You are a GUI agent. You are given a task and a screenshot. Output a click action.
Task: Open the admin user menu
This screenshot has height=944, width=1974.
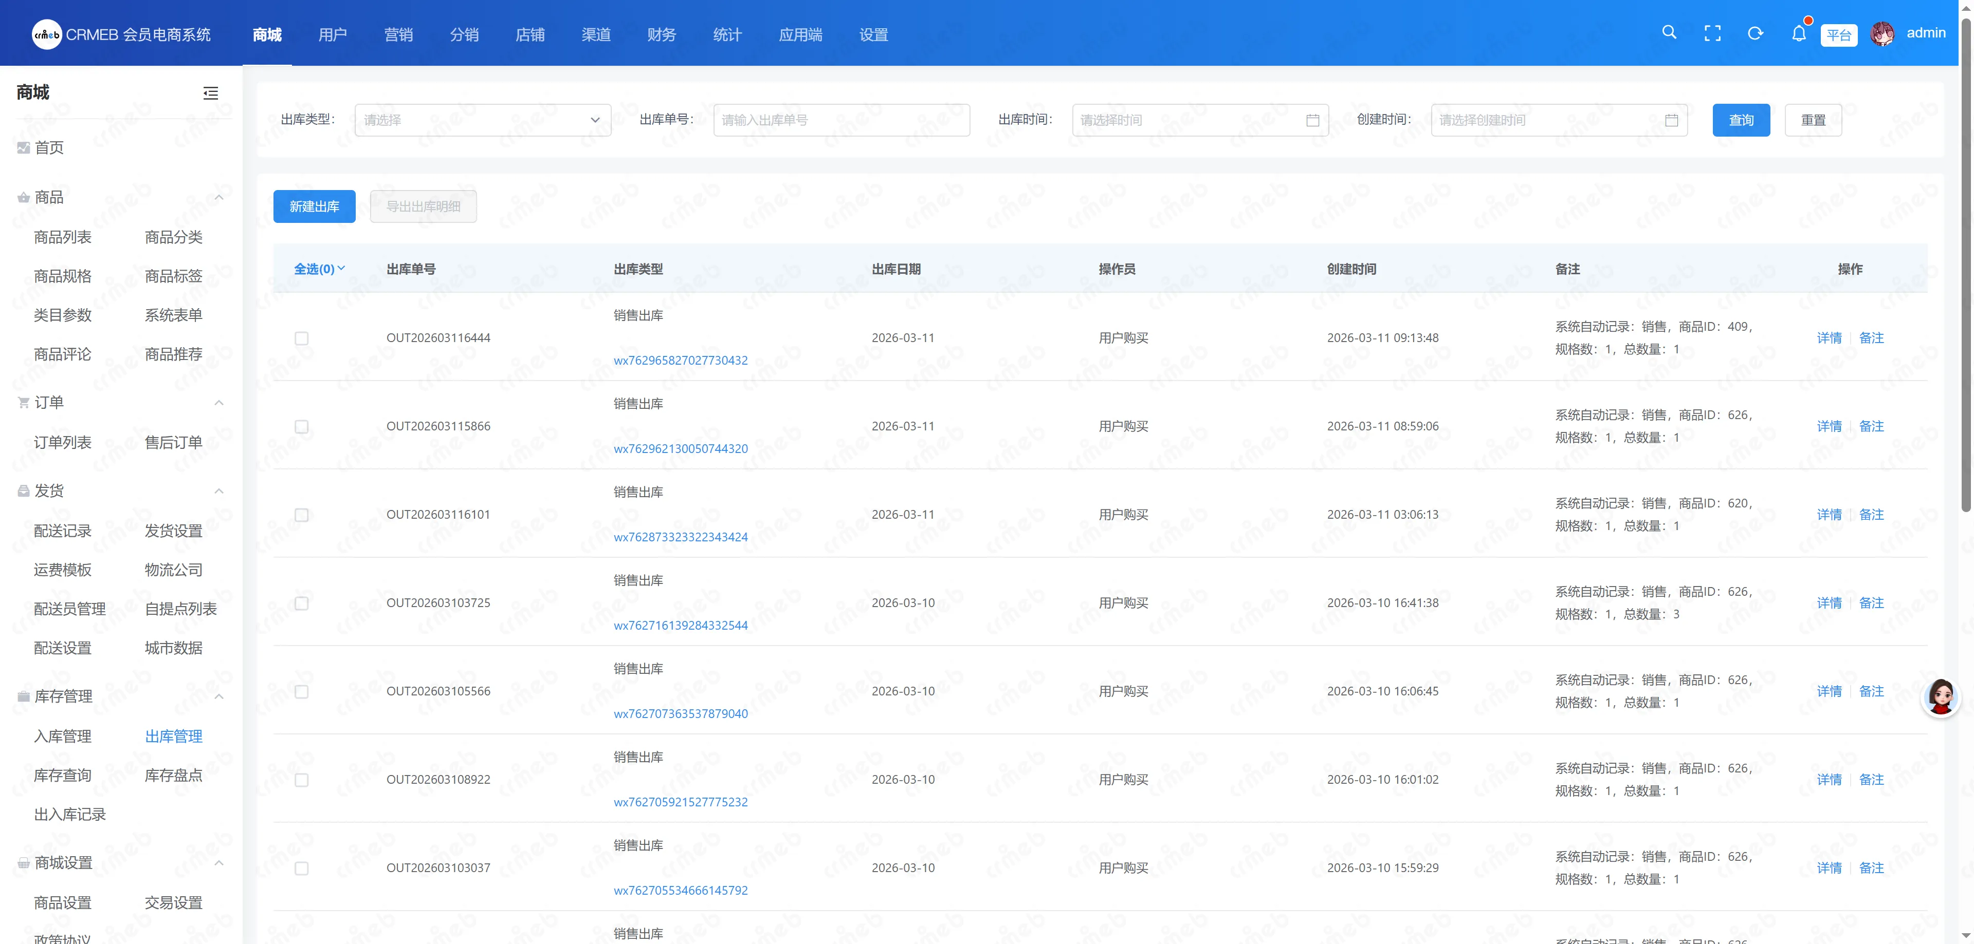coord(1926,33)
